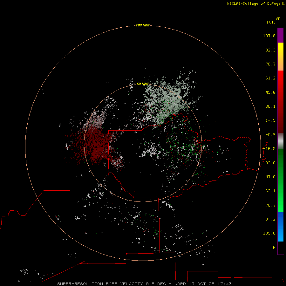
Task: Click the -63.1 velocity scale value
Action: (269, 191)
